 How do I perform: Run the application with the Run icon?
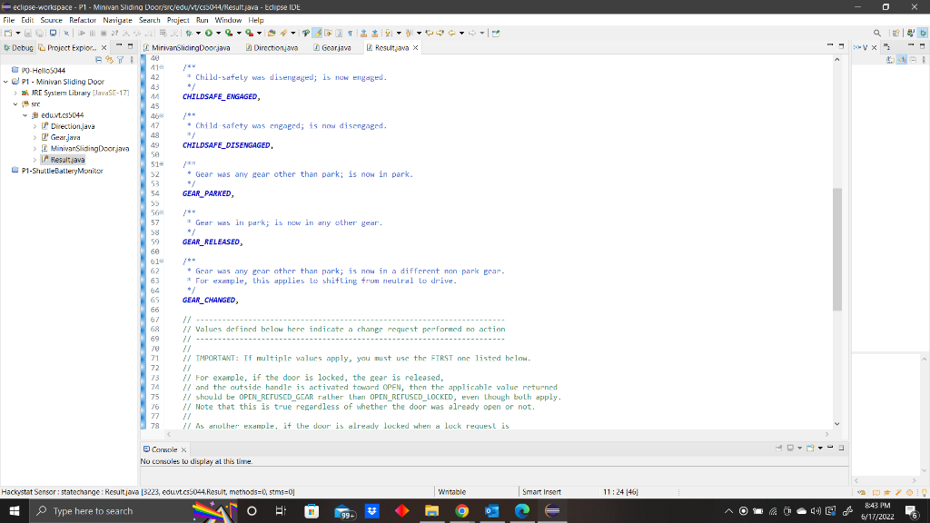(x=208, y=32)
